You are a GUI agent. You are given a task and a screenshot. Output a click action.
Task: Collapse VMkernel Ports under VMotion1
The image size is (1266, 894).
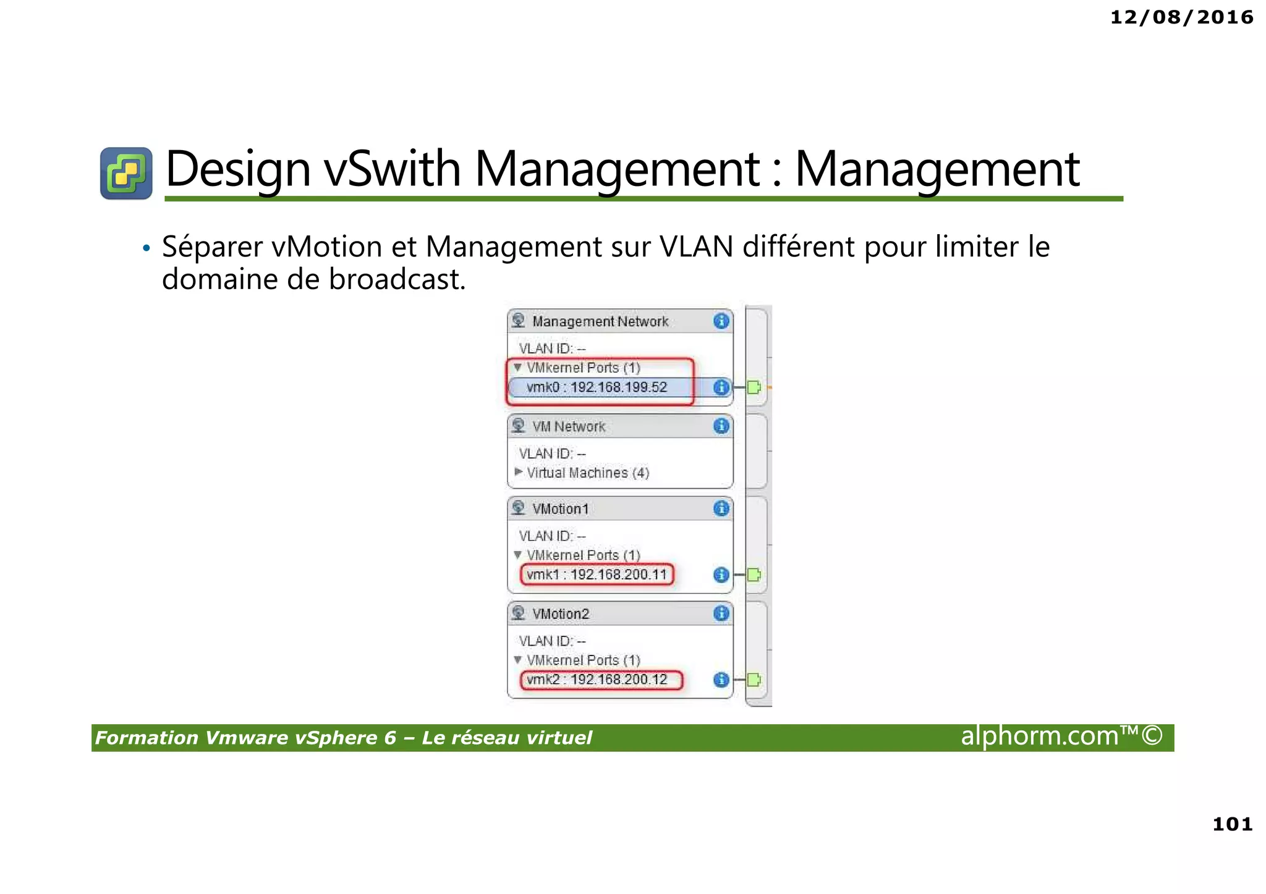pyautogui.click(x=518, y=555)
